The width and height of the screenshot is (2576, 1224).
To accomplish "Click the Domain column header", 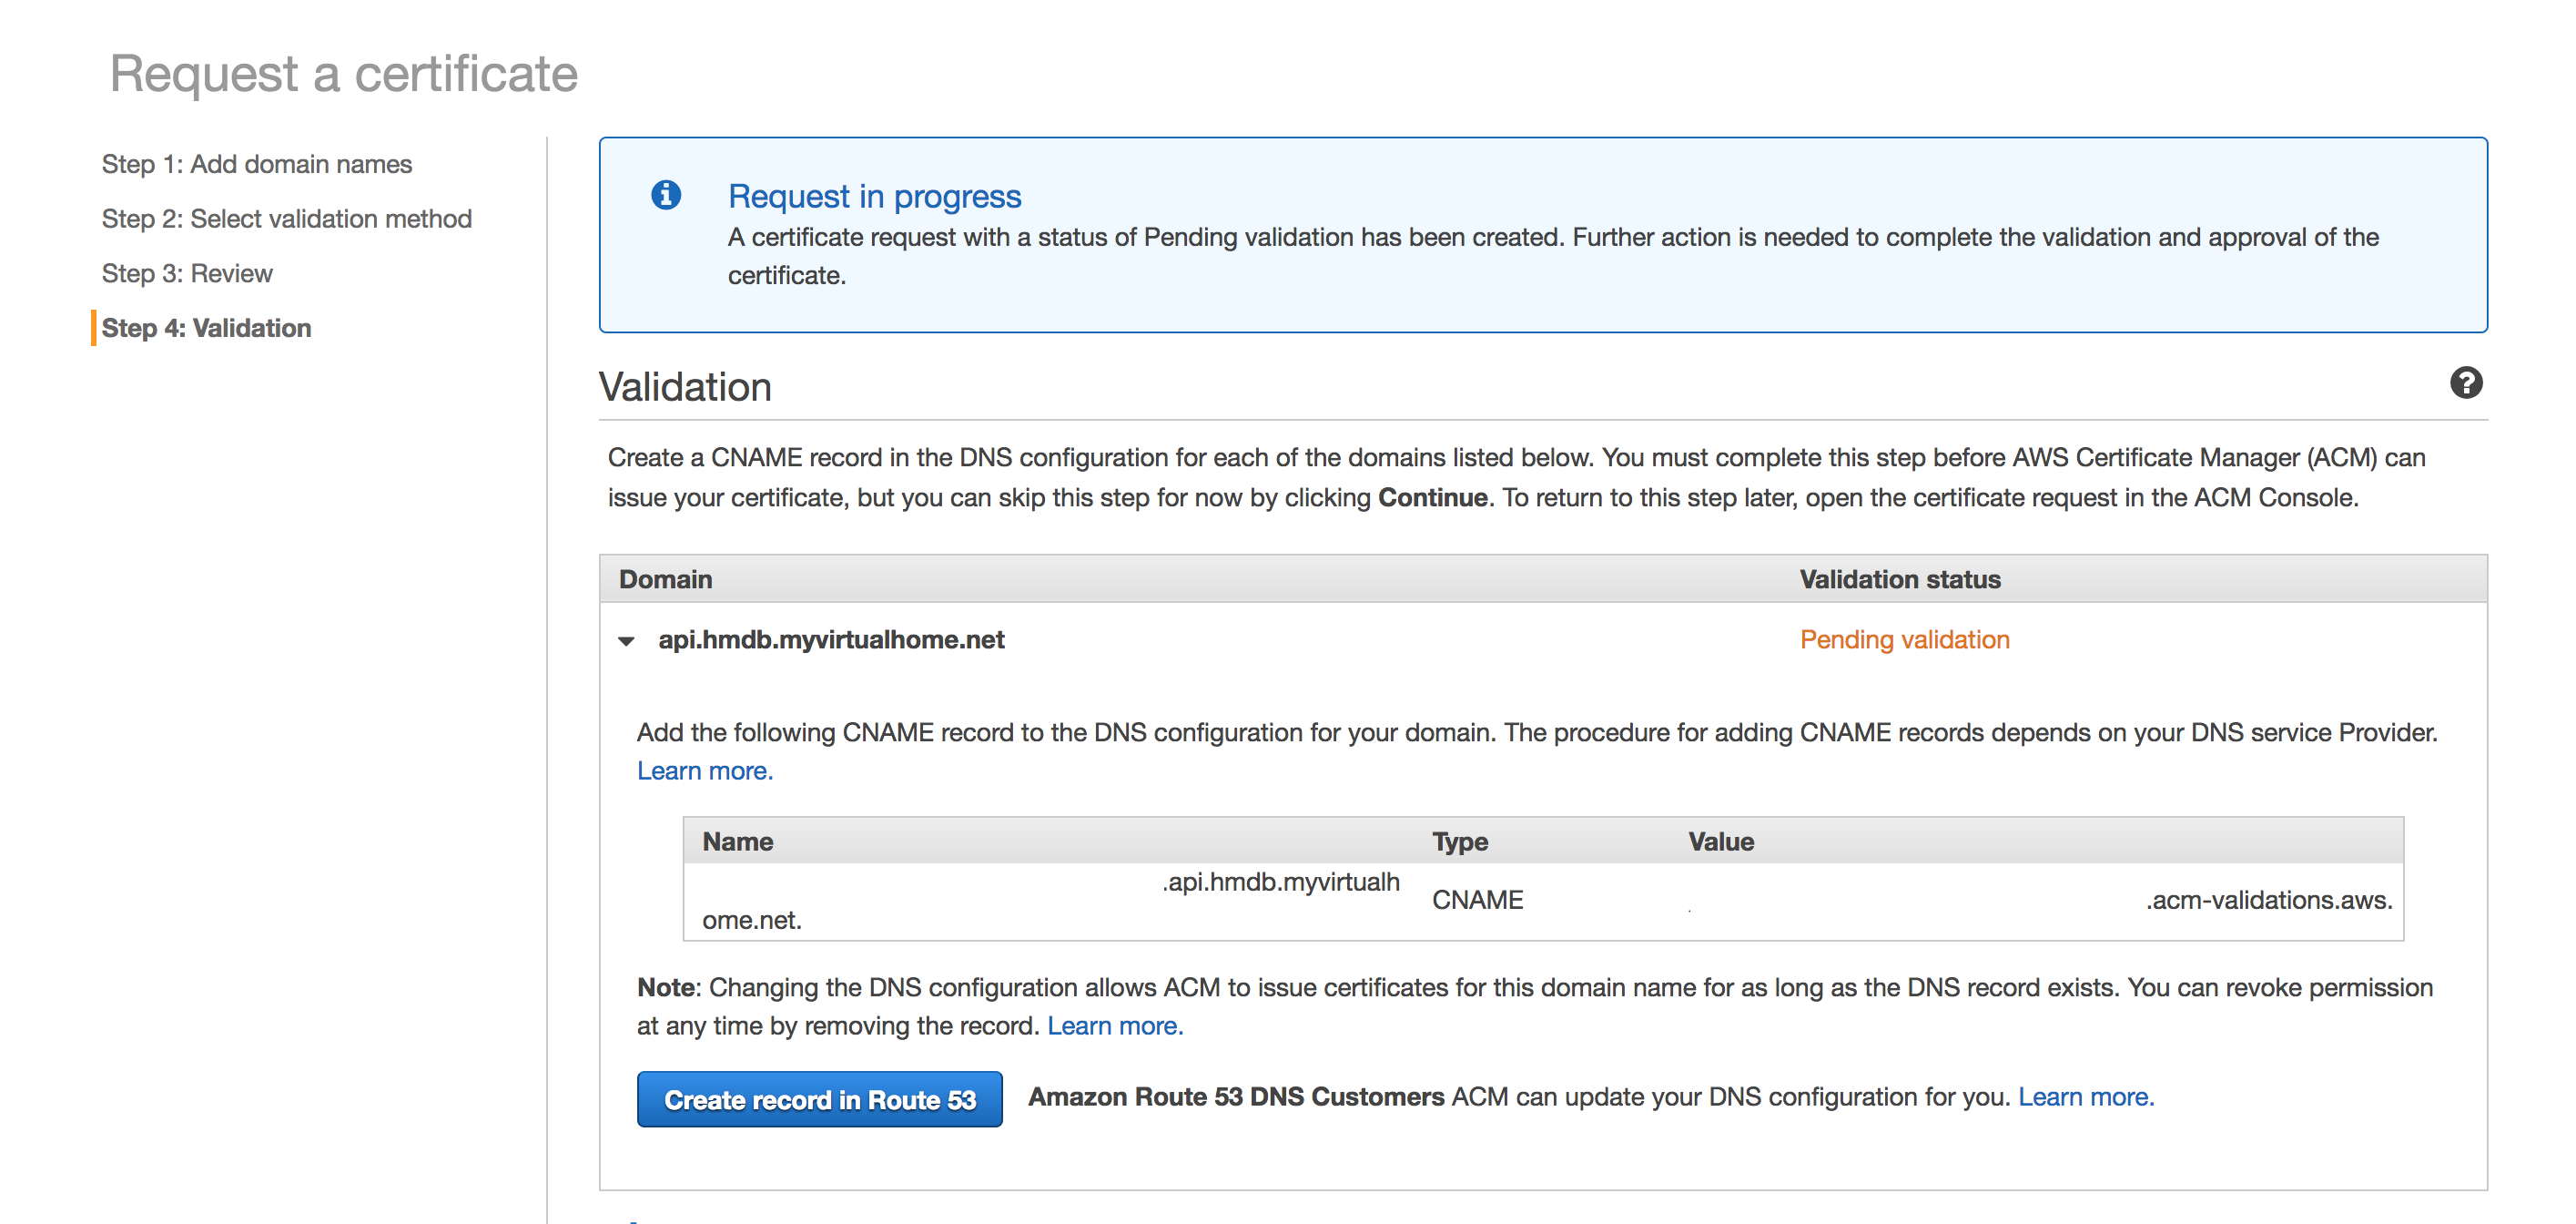I will point(665,579).
